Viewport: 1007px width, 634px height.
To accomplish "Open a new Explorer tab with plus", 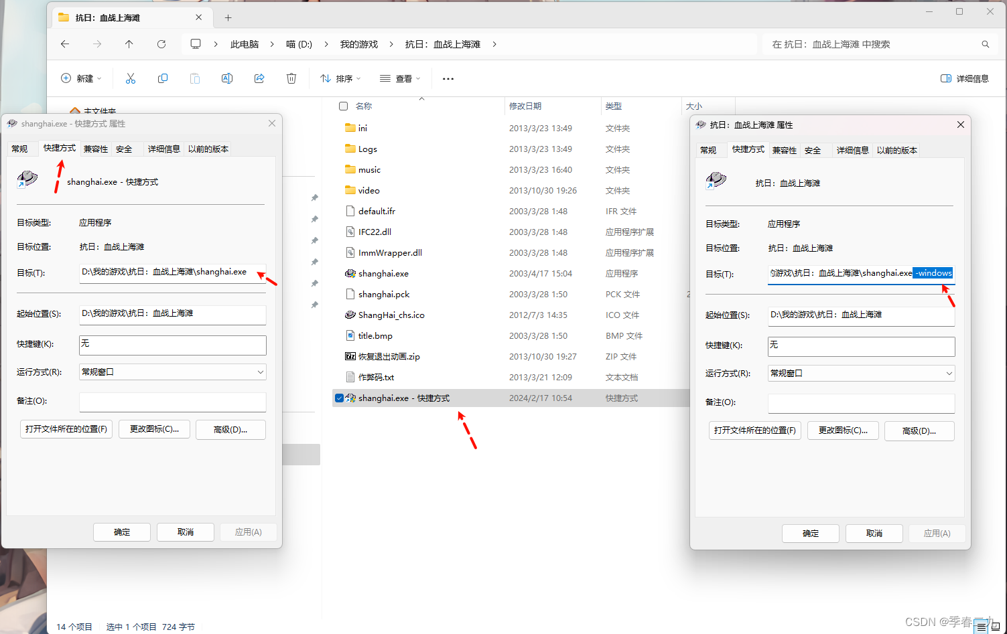I will pyautogui.click(x=228, y=18).
